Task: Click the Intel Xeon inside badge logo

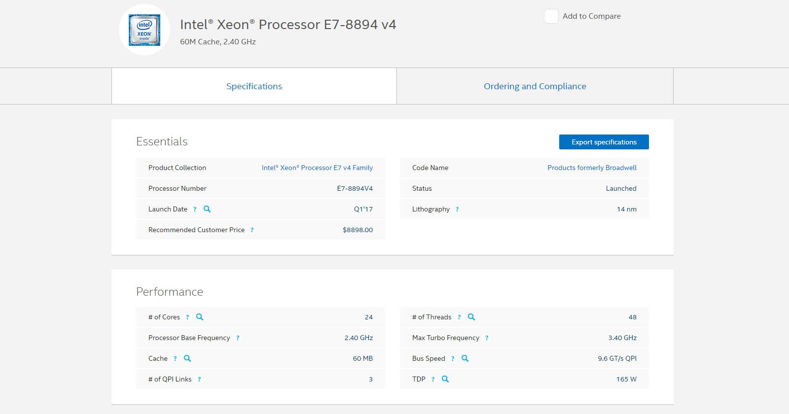Action: 144,30
